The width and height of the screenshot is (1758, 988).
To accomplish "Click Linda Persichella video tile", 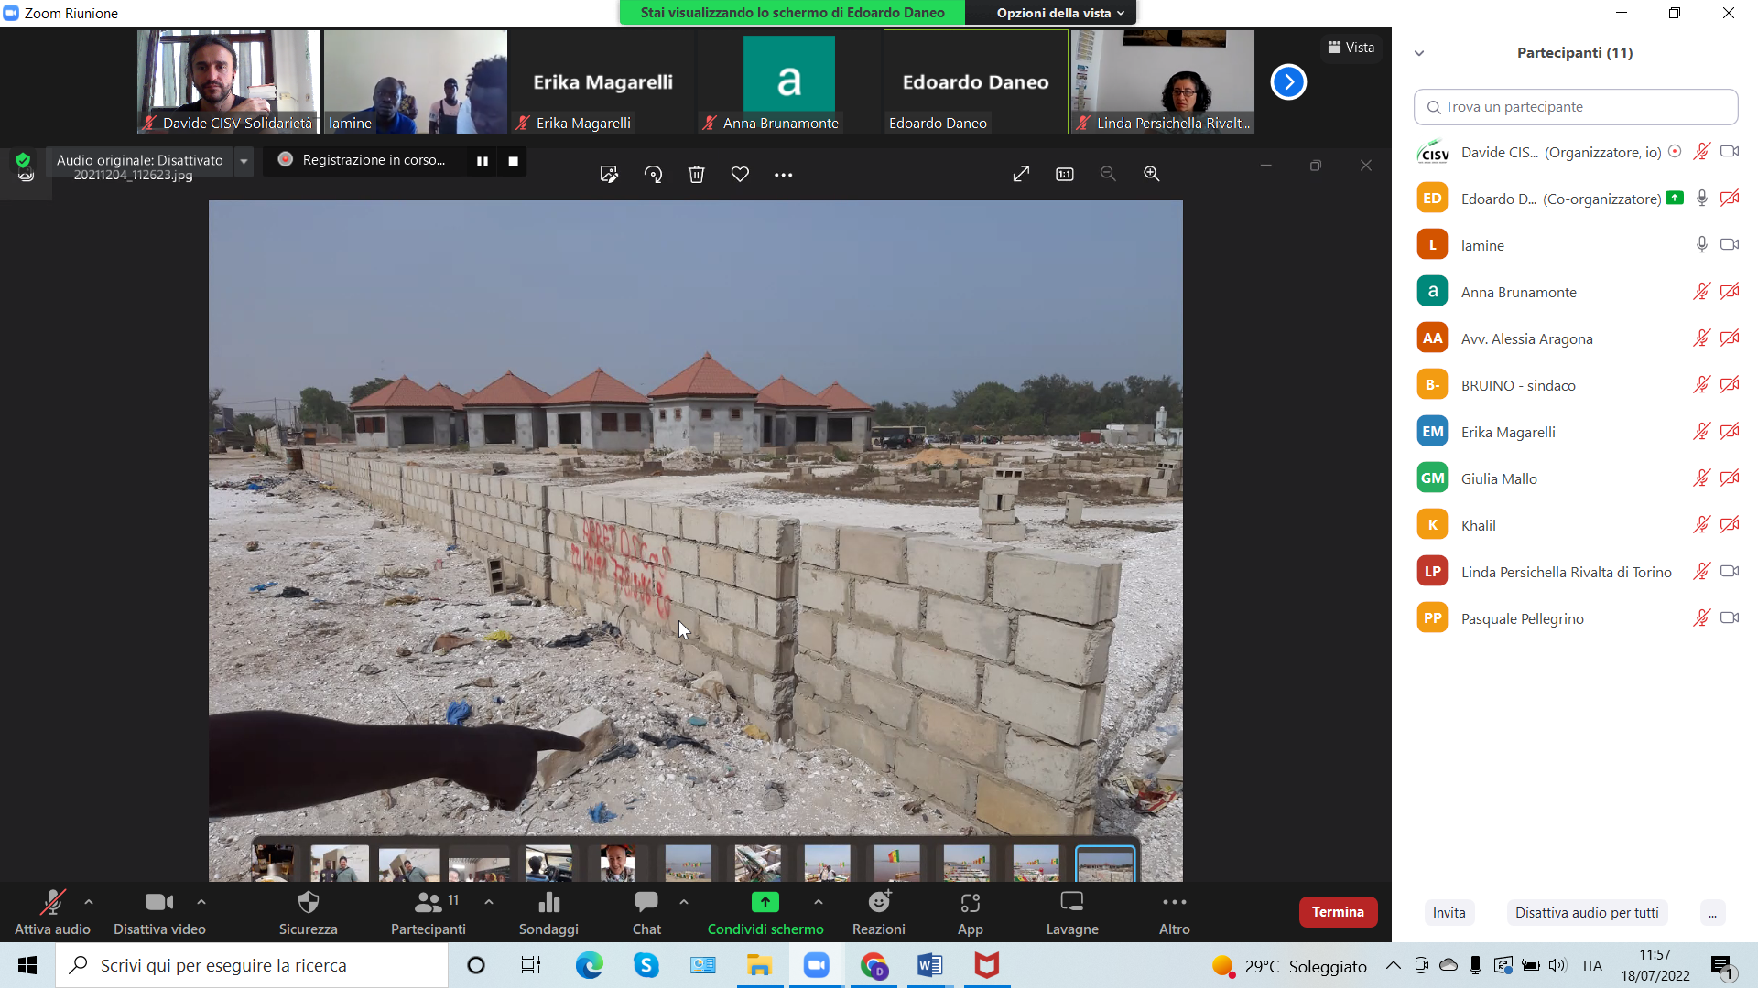I will pos(1163,81).
